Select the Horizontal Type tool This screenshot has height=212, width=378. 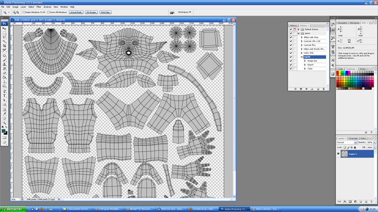5,96
